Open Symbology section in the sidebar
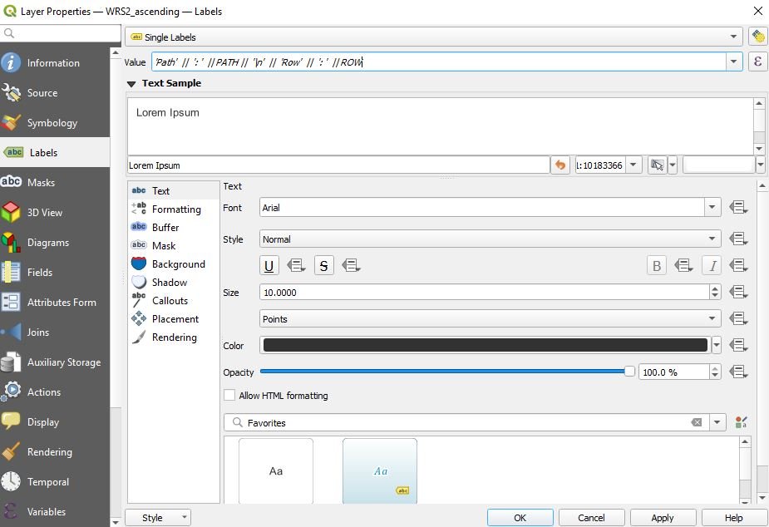This screenshot has width=769, height=527. click(52, 123)
